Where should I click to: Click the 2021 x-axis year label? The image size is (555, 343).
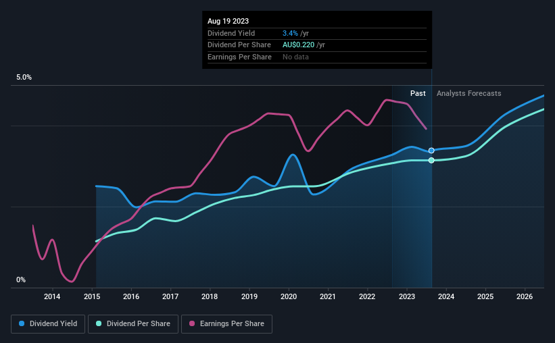328,296
